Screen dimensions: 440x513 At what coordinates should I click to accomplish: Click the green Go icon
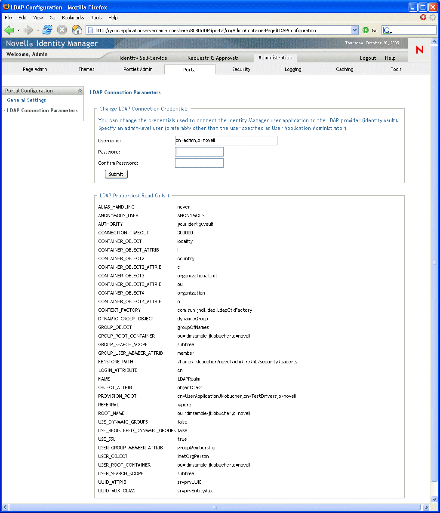[x=366, y=31]
